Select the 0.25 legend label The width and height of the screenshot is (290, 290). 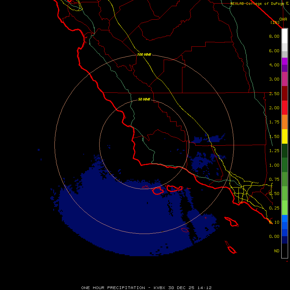274,208
